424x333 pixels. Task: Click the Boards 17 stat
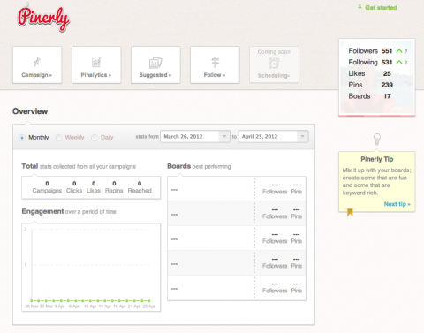(x=370, y=96)
